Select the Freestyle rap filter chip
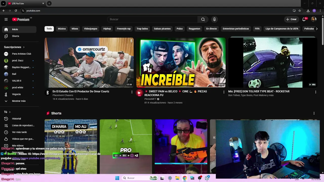This screenshot has width=324, height=182. 124,29
